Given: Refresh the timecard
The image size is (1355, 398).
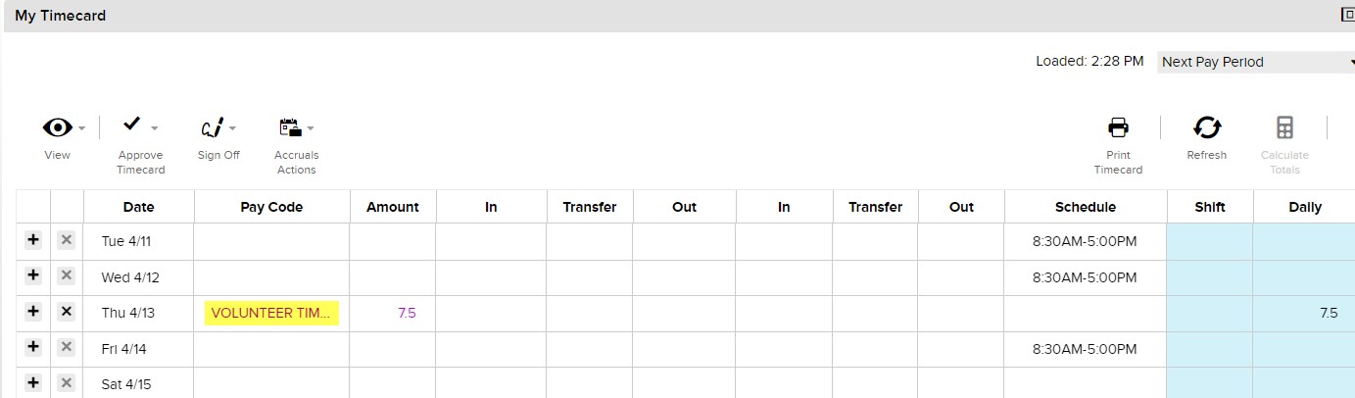Looking at the screenshot, I should point(1206,127).
